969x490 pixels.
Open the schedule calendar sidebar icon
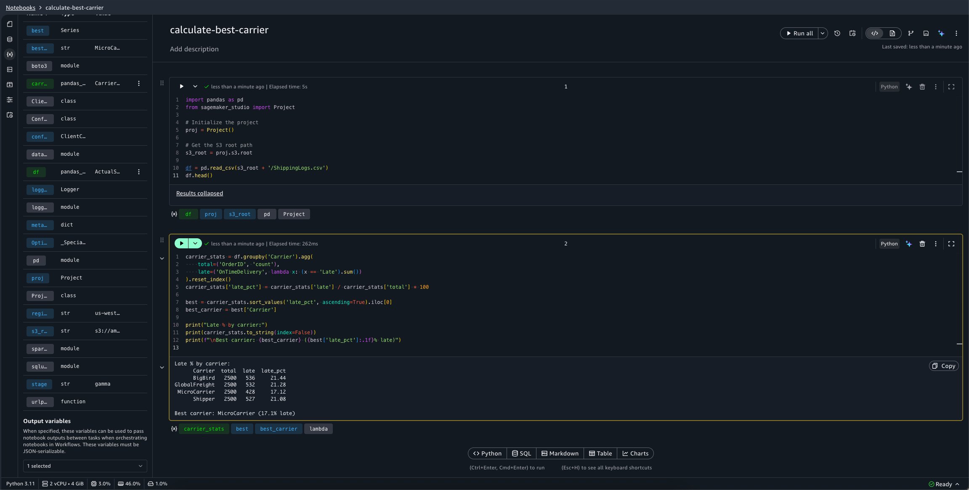tap(10, 115)
